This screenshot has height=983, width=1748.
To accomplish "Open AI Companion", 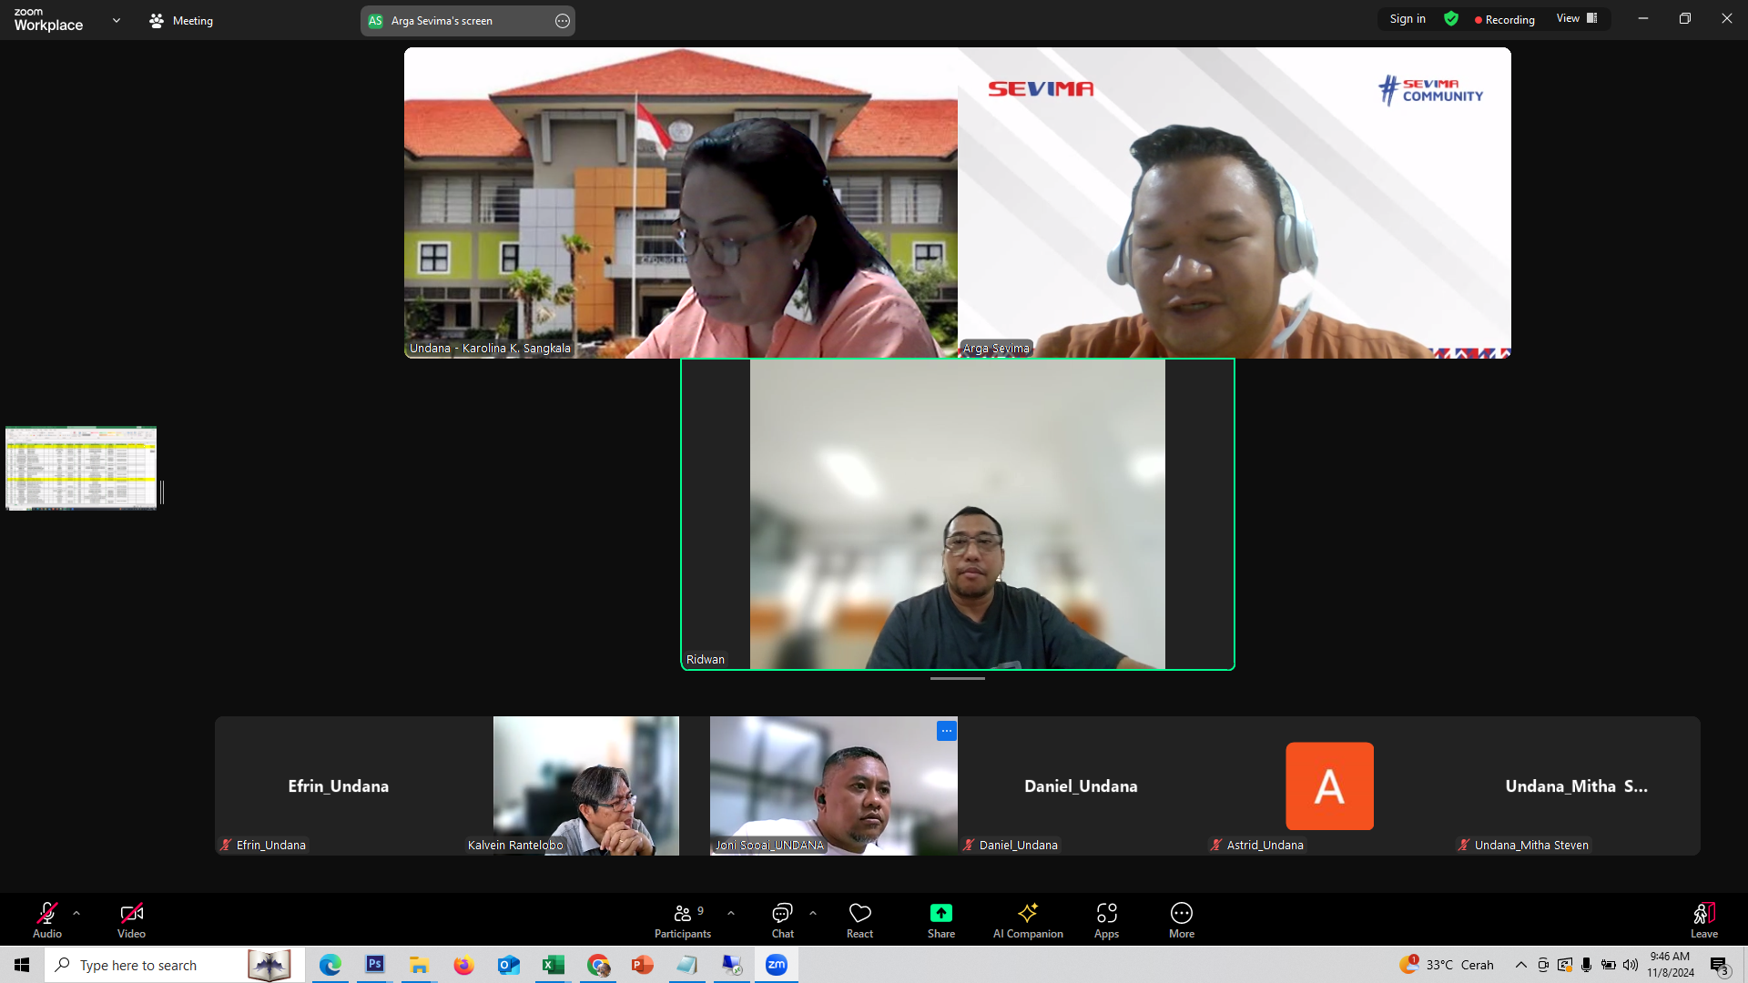I will click(1028, 919).
